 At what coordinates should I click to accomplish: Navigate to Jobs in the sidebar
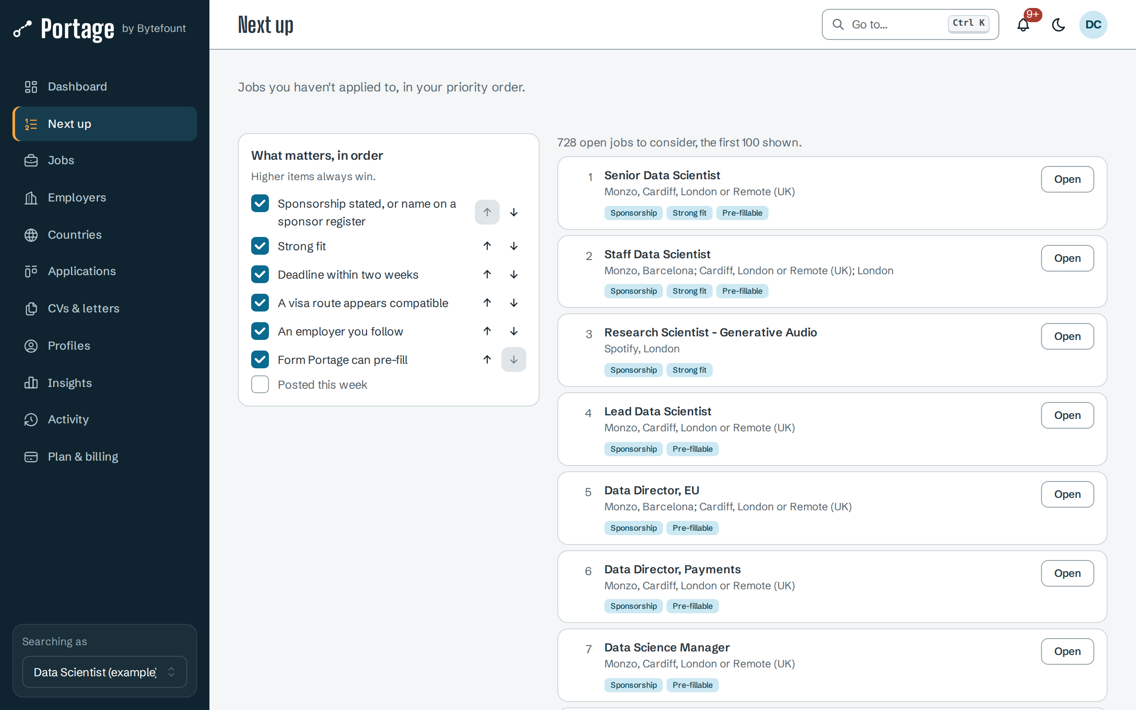104,161
